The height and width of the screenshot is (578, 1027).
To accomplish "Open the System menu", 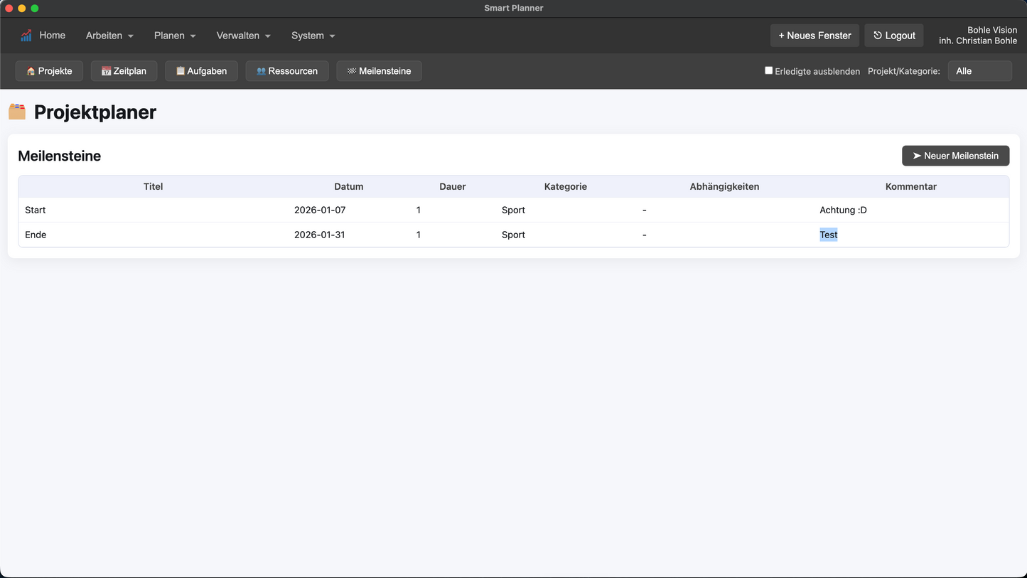I will pyautogui.click(x=313, y=36).
